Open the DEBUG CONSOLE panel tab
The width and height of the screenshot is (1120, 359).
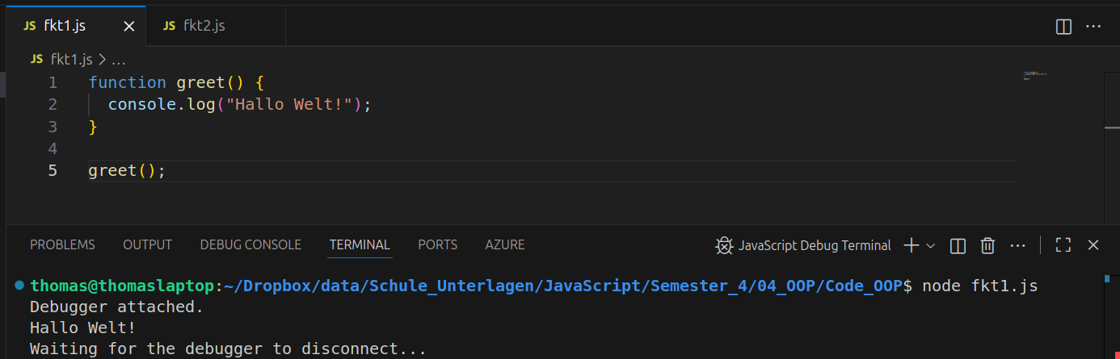tap(251, 244)
